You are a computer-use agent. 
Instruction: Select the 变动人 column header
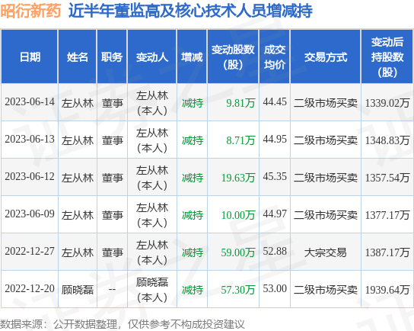[x=152, y=57]
